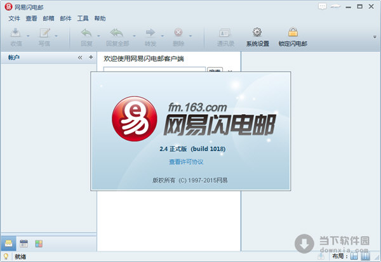Click the search input field
Image resolution: width=381 pixels, height=262 pixels.
point(154,69)
